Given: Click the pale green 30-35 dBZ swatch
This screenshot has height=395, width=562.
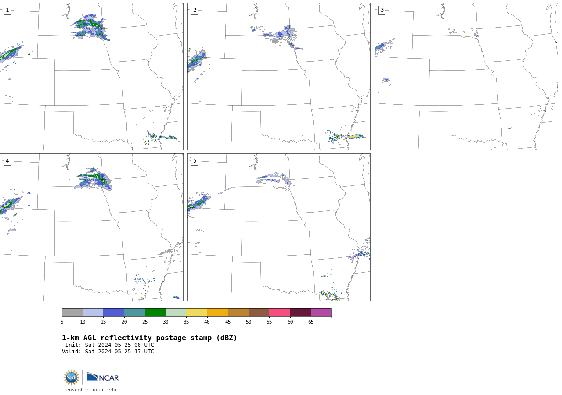Looking at the screenshot, I should [176, 312].
